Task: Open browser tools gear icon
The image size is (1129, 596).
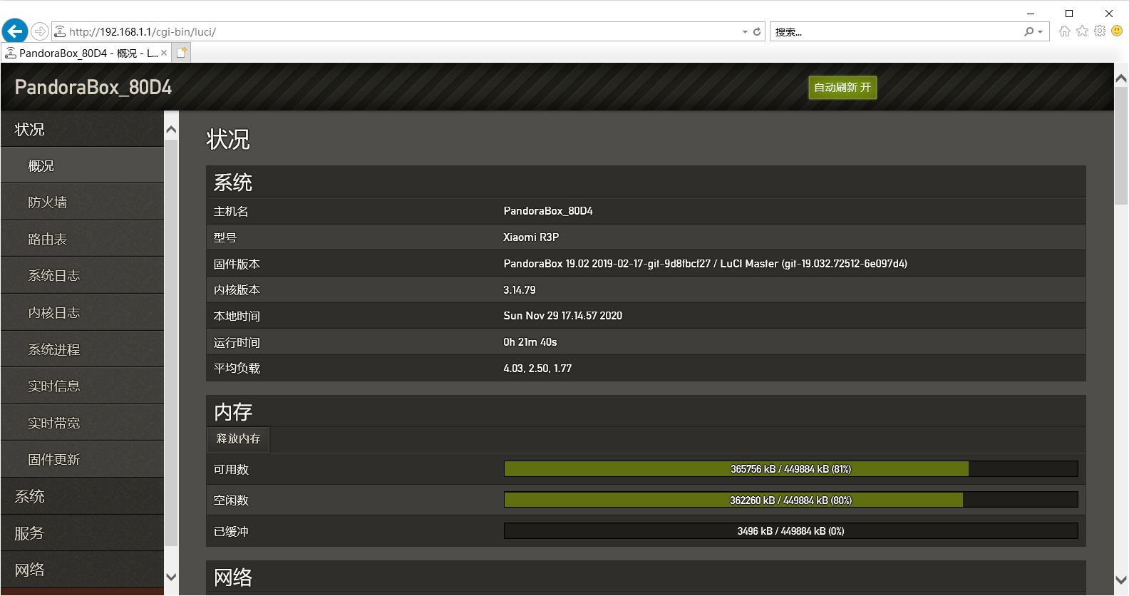Action: click(x=1100, y=31)
